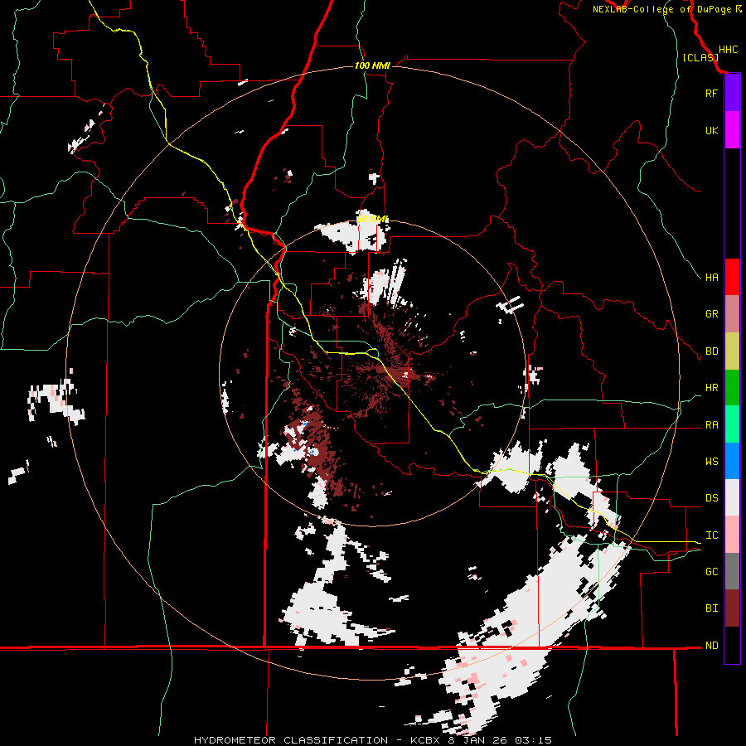Screen dimensions: 746x746
Task: Click the BI legend label
Action: 711,608
